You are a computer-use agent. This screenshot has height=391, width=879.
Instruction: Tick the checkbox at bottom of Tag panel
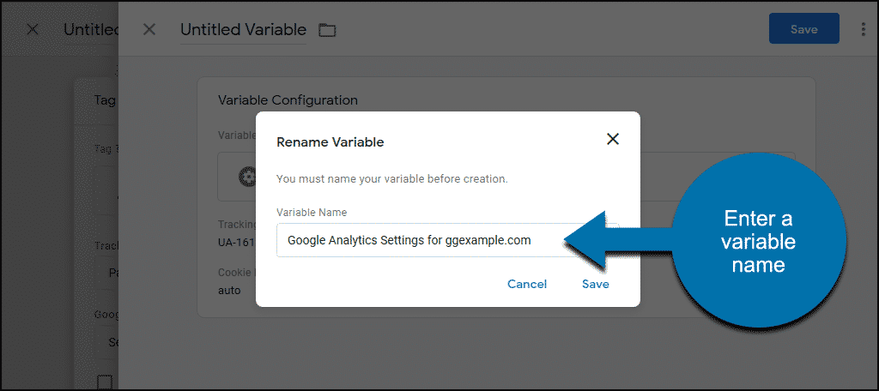(105, 382)
